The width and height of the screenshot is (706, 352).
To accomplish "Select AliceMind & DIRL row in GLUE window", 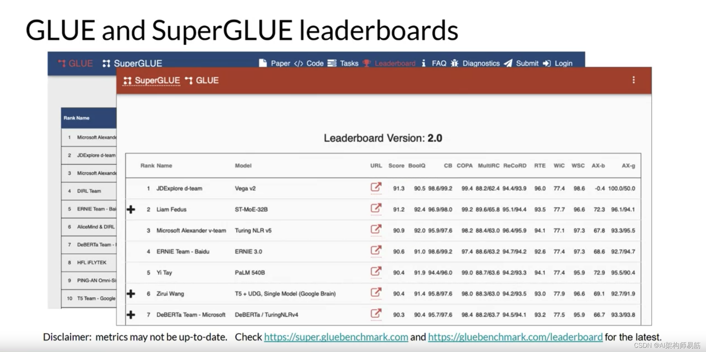I will (x=89, y=227).
